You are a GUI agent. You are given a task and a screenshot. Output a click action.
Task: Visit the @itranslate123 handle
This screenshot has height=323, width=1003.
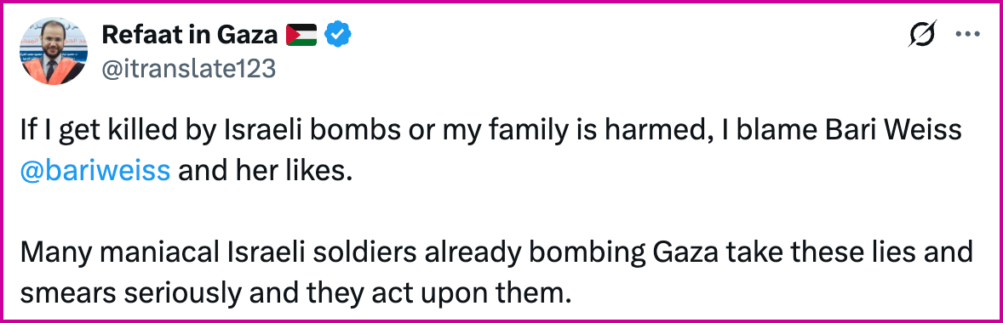pos(188,68)
